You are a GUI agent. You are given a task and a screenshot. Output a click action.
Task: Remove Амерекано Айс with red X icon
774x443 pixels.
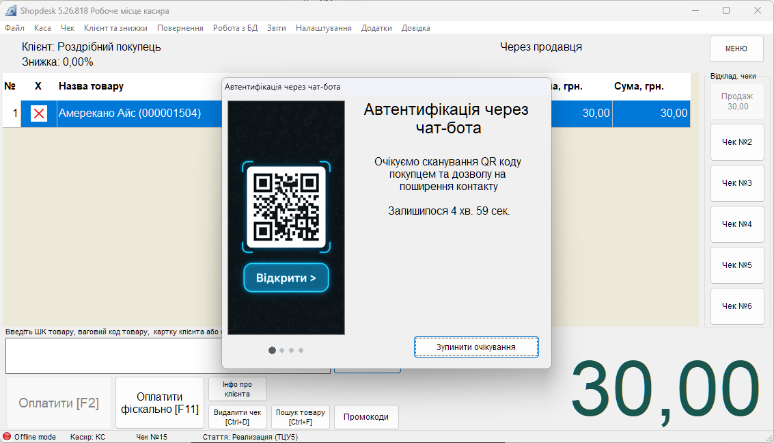click(x=39, y=113)
